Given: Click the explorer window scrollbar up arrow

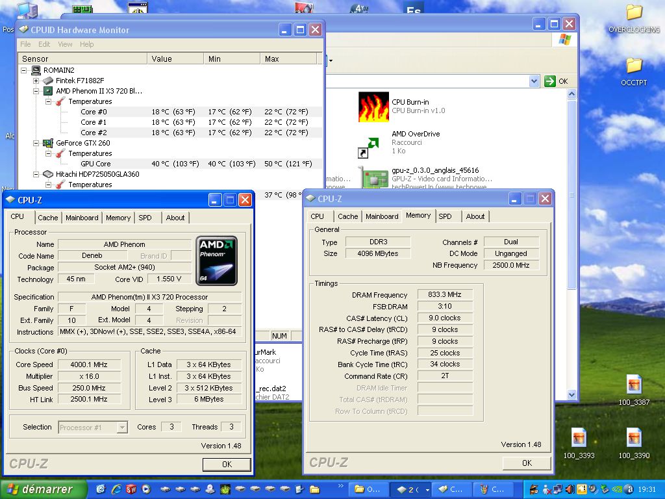Looking at the screenshot, I should coord(571,92).
